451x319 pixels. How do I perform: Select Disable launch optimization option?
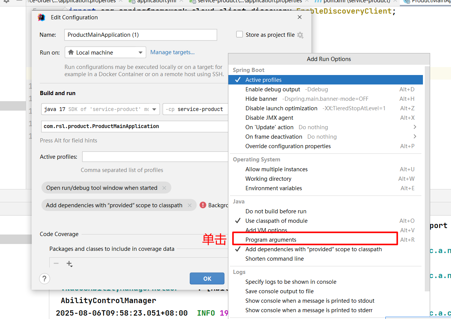(x=325, y=108)
